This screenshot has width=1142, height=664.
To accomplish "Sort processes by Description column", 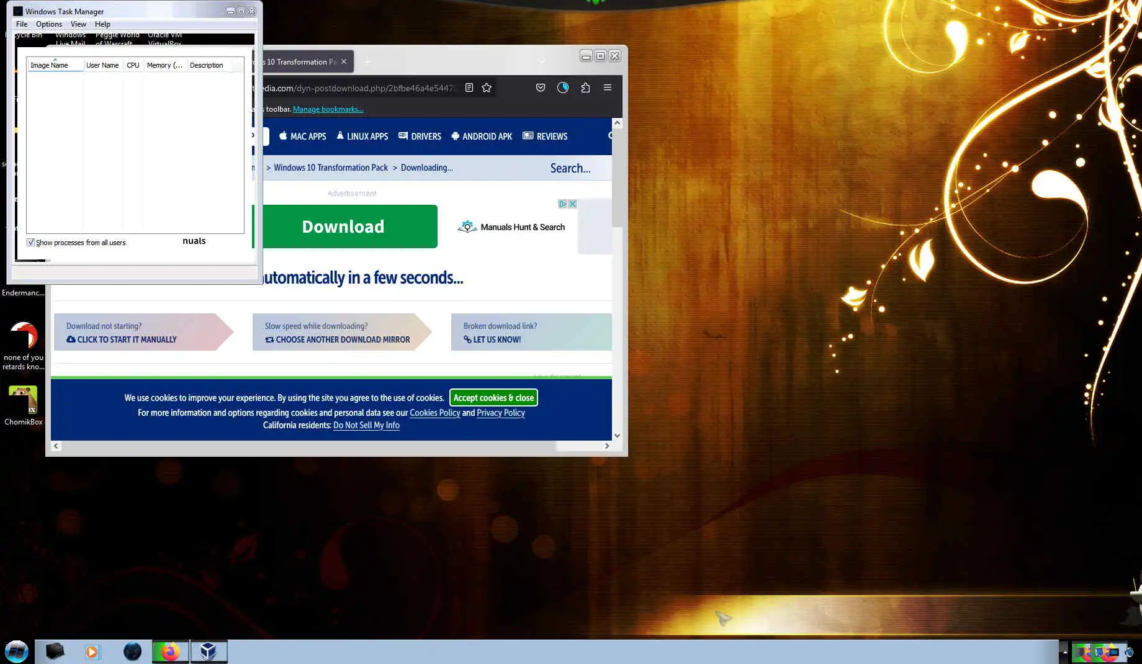I will pos(209,65).
